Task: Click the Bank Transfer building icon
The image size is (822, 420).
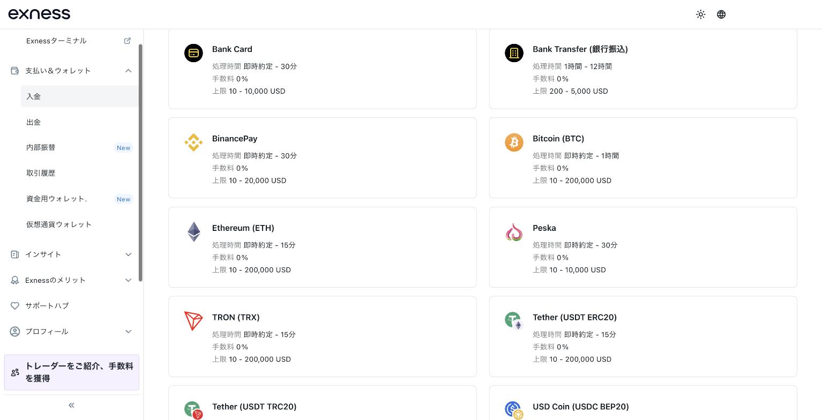Action: tap(514, 53)
